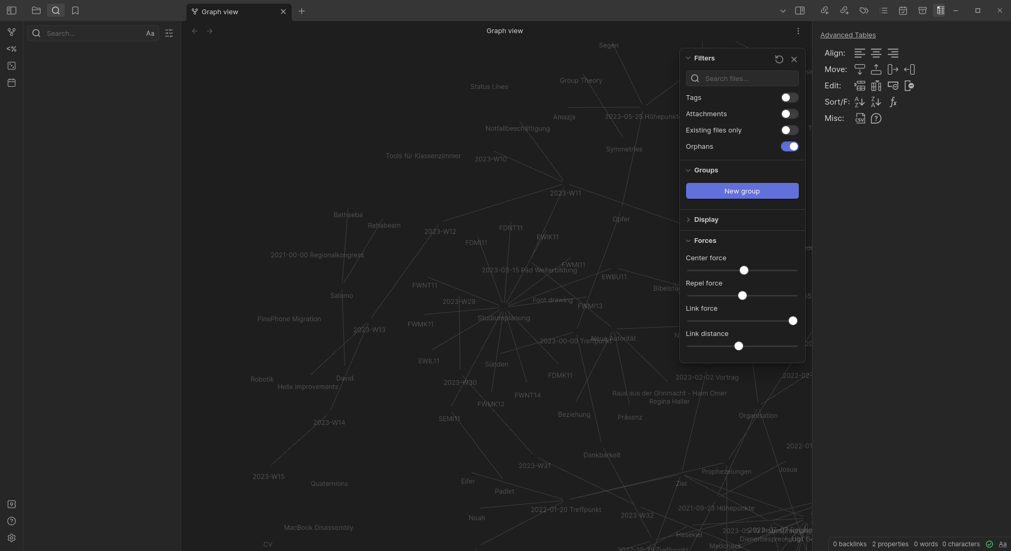Open a new tab with plus button
The width and height of the screenshot is (1011, 551).
pos(302,11)
